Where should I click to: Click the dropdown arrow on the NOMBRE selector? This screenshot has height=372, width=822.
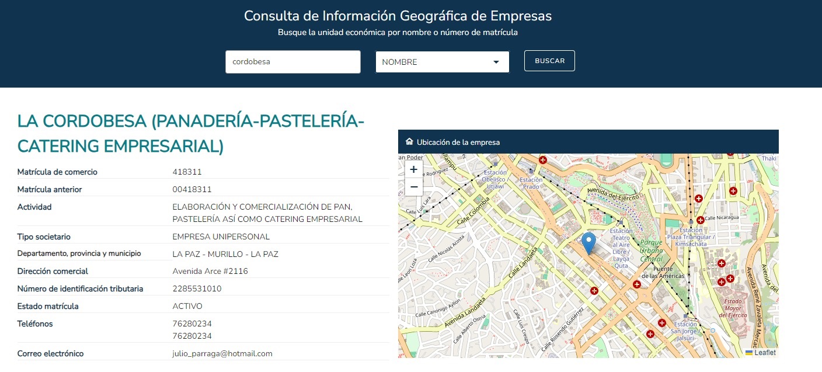pos(496,61)
